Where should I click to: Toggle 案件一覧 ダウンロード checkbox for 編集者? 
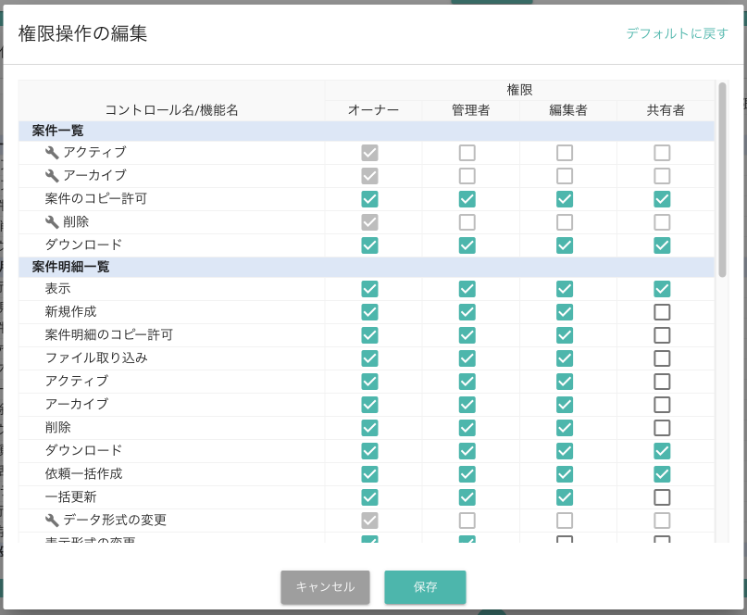coord(565,245)
